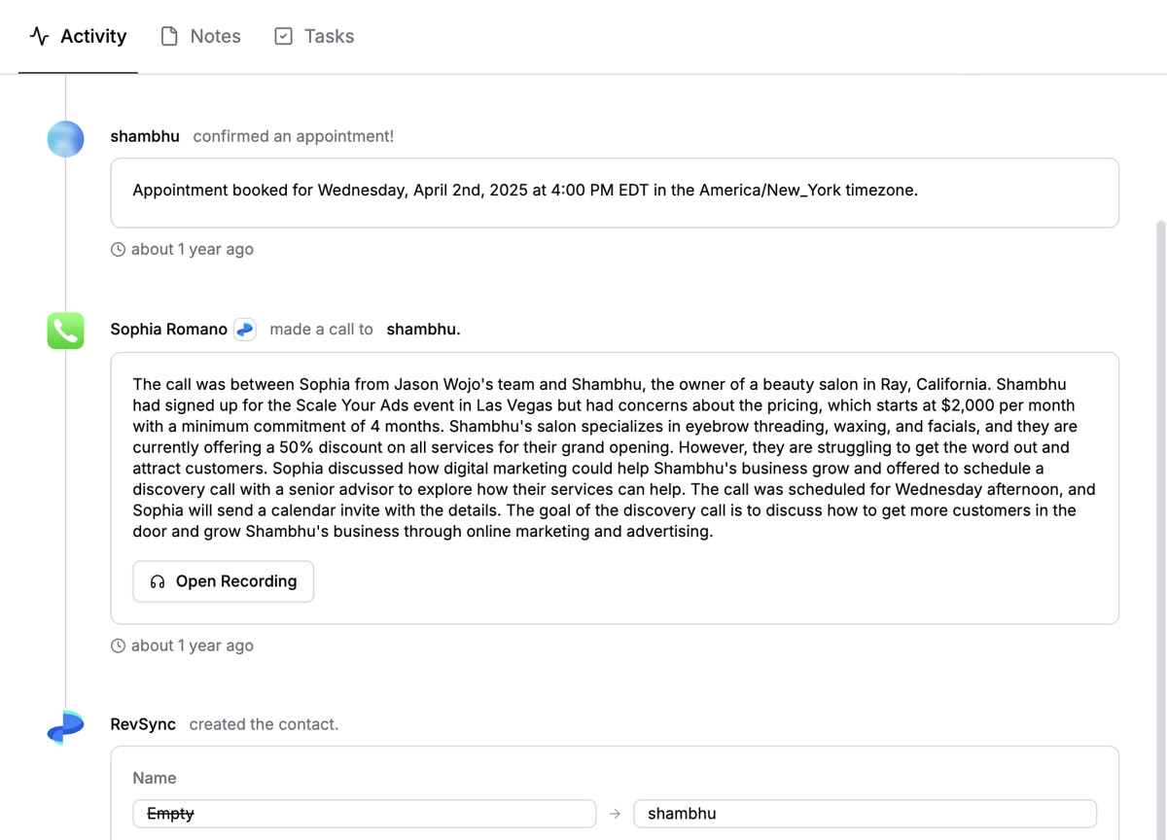The image size is (1167, 840).
Task: Switch to the Notes tab
Action: pos(214,37)
